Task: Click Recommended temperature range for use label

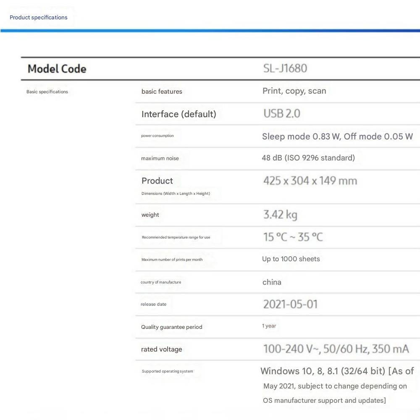Action: [x=176, y=237]
